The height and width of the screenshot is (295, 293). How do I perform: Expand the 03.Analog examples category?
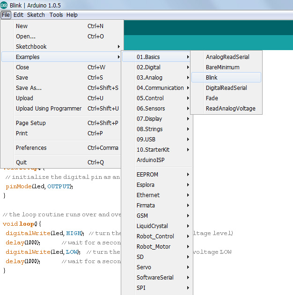pyautogui.click(x=156, y=78)
